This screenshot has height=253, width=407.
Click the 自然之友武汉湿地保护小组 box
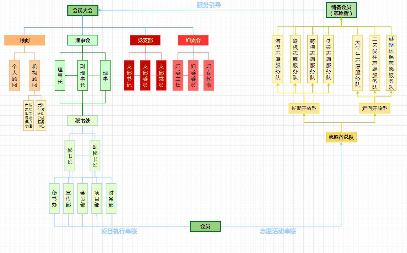(x=28, y=116)
